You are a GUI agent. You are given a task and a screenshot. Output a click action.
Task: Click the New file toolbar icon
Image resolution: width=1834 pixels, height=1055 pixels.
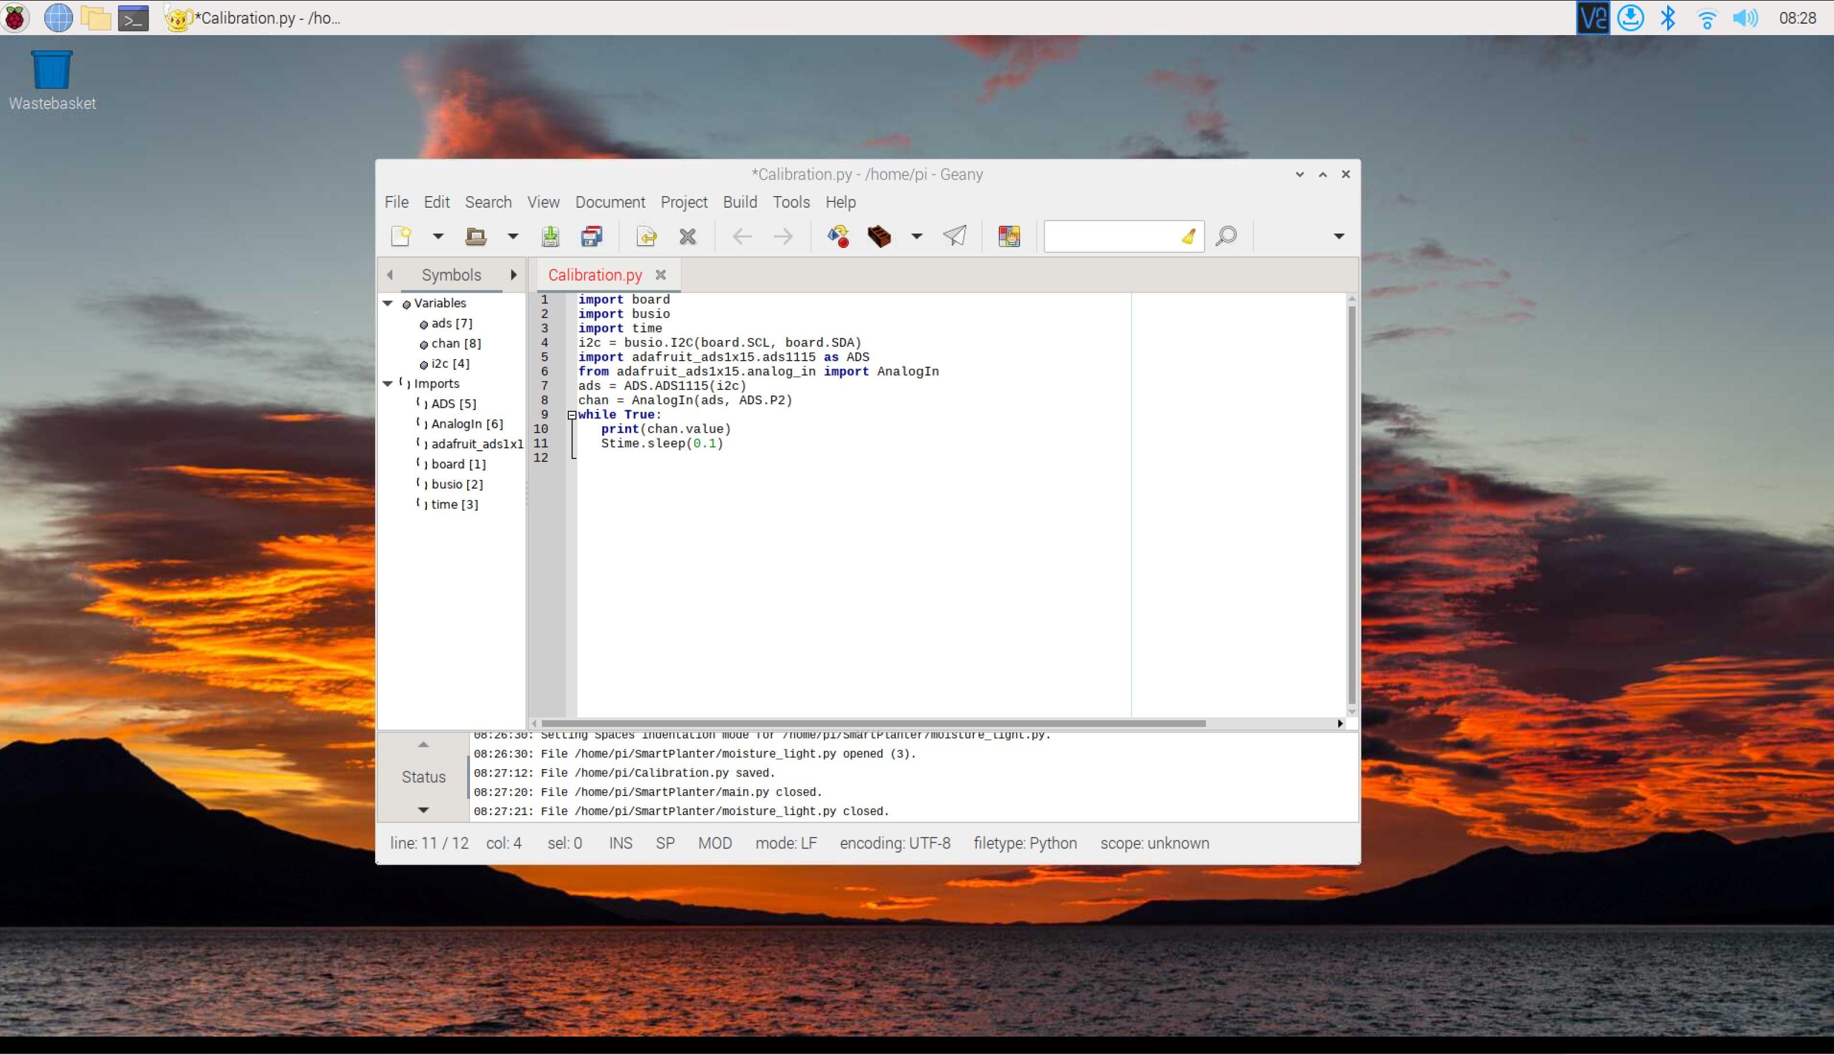click(x=401, y=236)
